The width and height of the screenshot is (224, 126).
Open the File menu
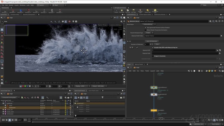click(x=3, y=5)
